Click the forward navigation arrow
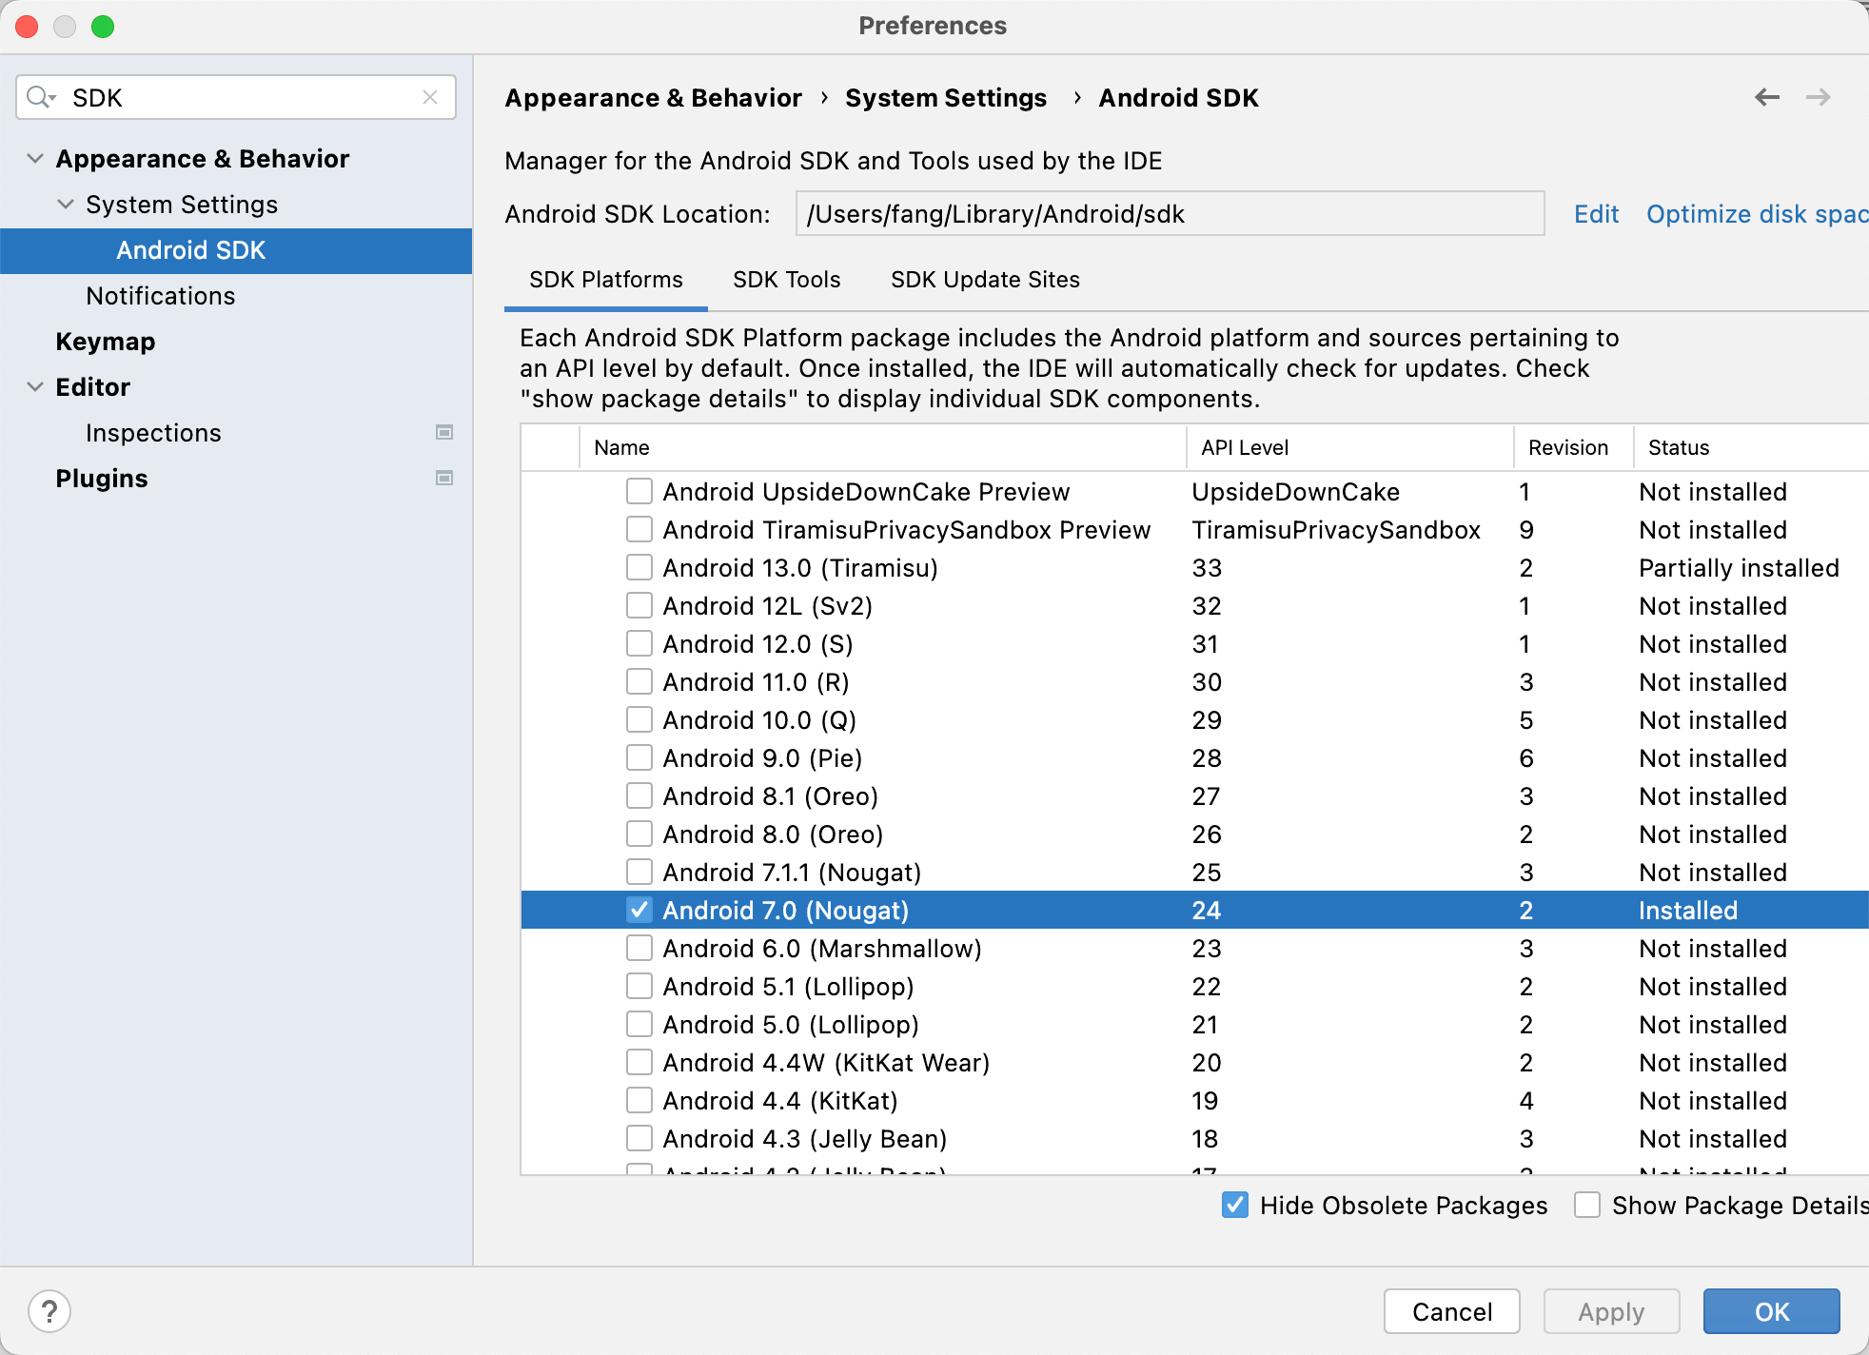1869x1355 pixels. (x=1818, y=97)
